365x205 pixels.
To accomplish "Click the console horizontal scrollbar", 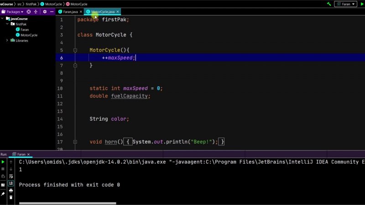I will [68, 203].
